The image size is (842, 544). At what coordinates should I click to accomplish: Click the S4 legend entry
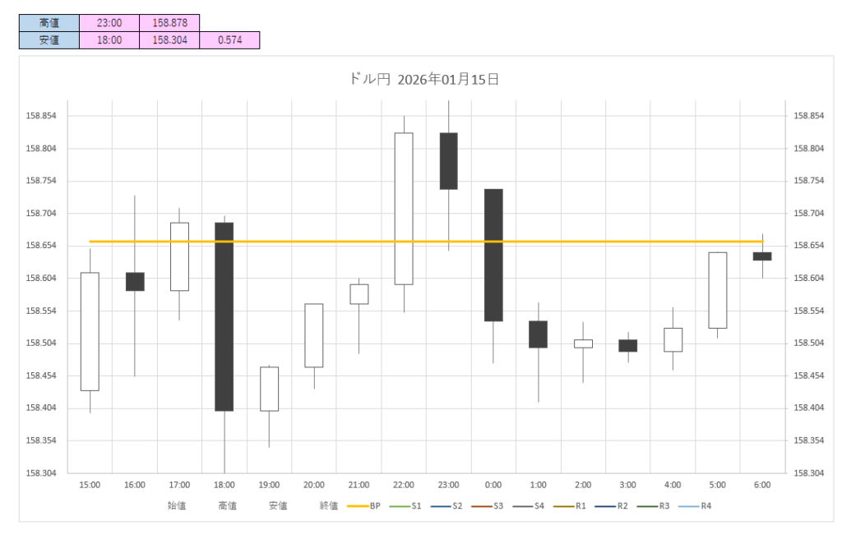532,506
